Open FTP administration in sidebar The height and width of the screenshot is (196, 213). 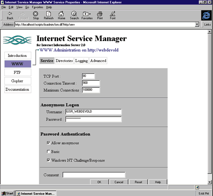pyautogui.click(x=18, y=72)
